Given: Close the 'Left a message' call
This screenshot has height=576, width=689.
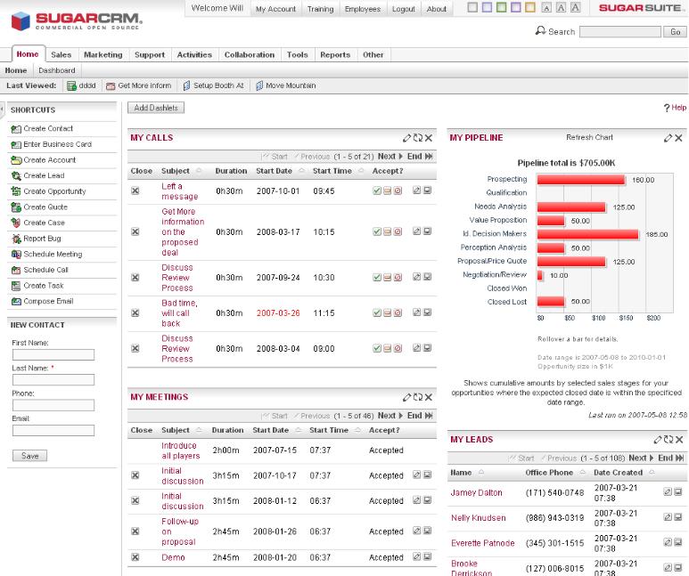Looking at the screenshot, I should pos(135,191).
